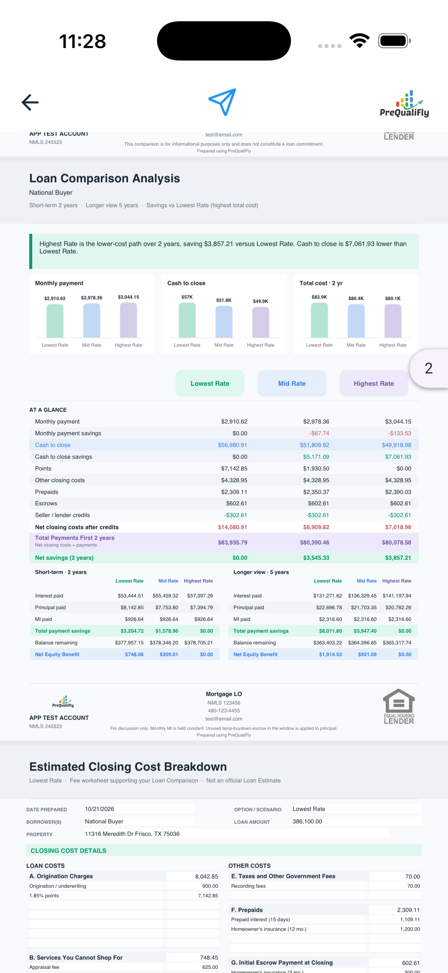Tap the Mortgage LO name in footer
This screenshot has width=448, height=973.
coord(224,694)
